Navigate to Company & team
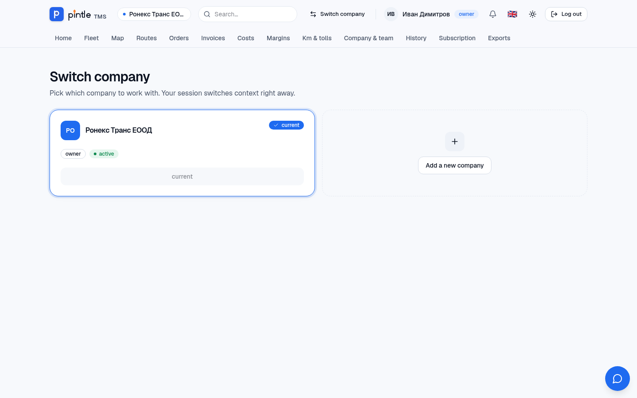The height and width of the screenshot is (398, 637). point(369,38)
